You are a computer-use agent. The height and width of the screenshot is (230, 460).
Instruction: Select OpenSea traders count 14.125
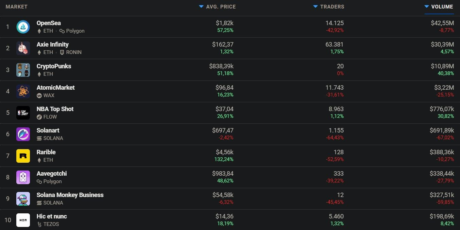[334, 23]
